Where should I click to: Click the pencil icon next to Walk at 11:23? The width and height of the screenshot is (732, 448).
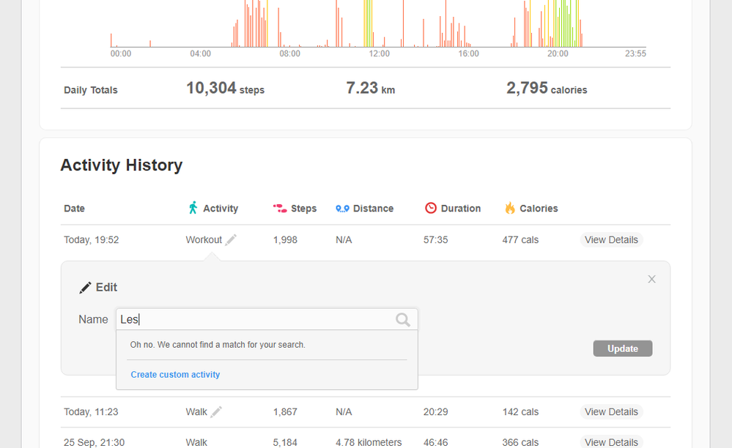coord(216,412)
